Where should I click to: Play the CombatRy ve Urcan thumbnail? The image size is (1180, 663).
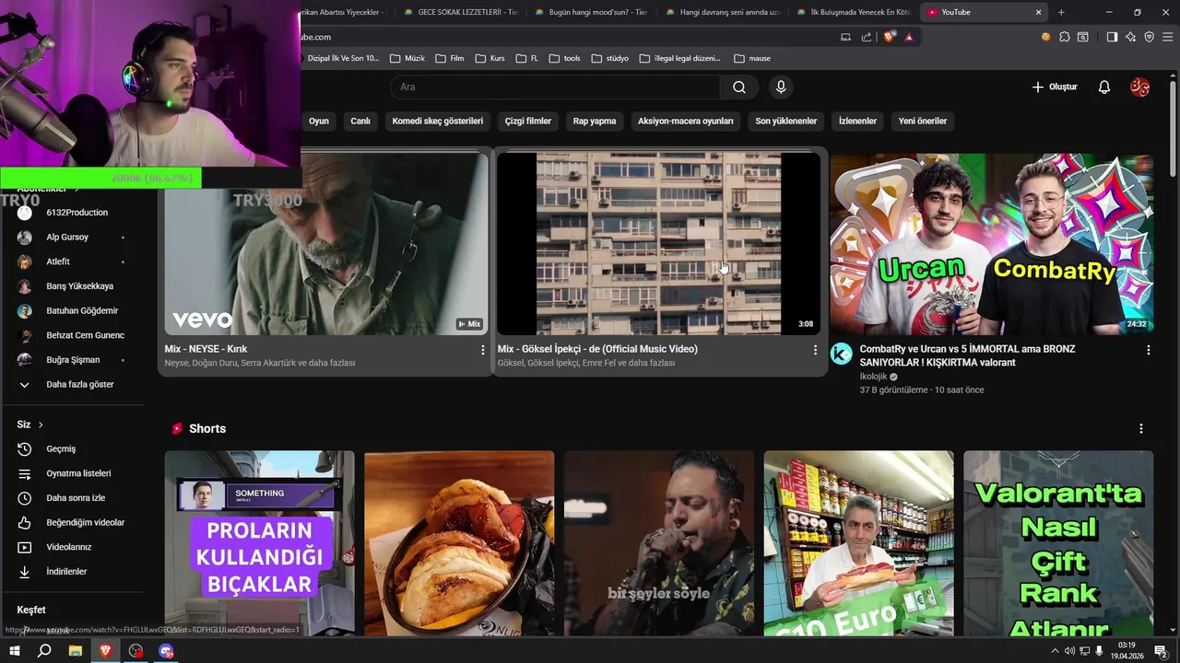(991, 243)
